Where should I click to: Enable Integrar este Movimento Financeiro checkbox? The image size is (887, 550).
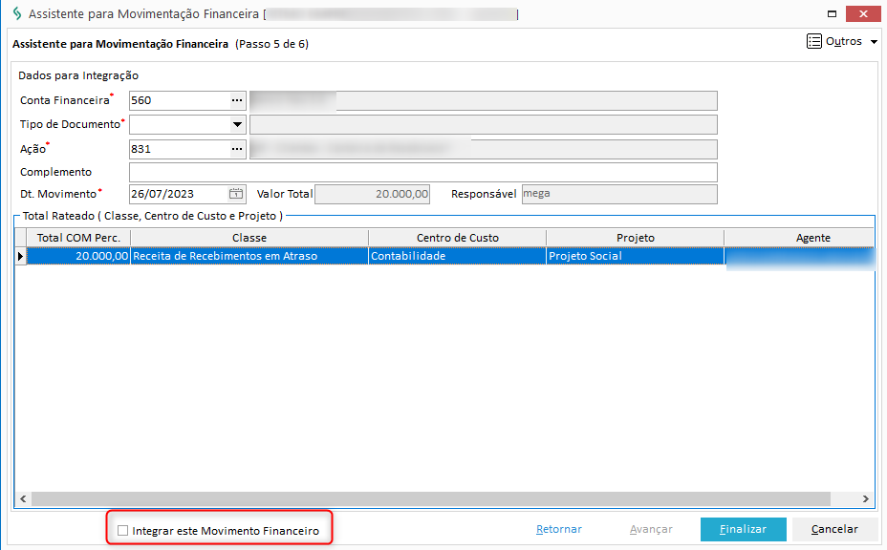pyautogui.click(x=122, y=530)
